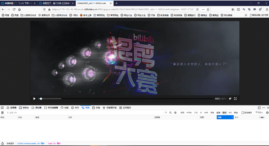Show more bookmarks with the double chevron
Image resolution: width=269 pixels, height=146 pixels.
tap(246, 15)
